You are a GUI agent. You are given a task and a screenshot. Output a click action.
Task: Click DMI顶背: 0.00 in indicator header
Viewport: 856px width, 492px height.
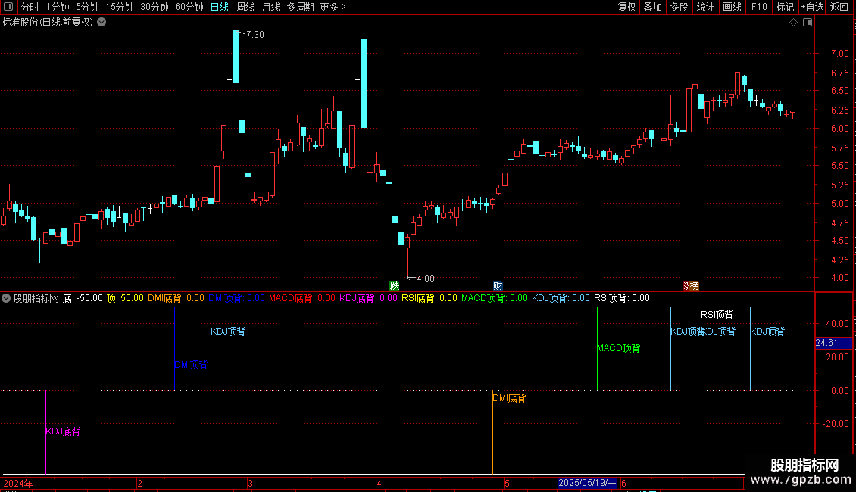coord(236,298)
